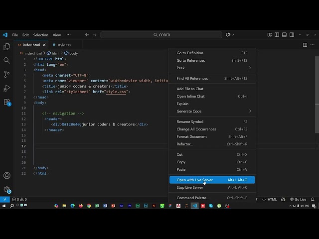Go back with the navigation arrow
Viewport: 319px width, 239px height.
(87, 35)
